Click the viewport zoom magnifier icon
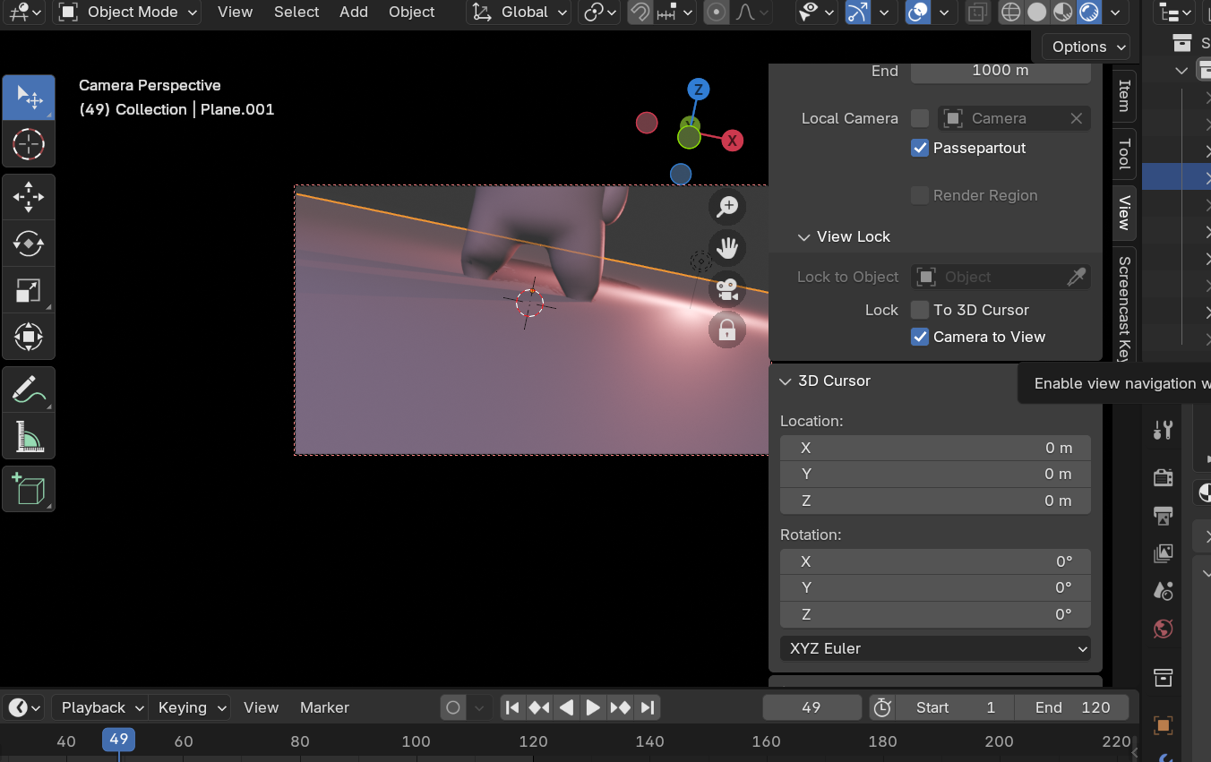This screenshot has width=1211, height=762. tap(727, 206)
